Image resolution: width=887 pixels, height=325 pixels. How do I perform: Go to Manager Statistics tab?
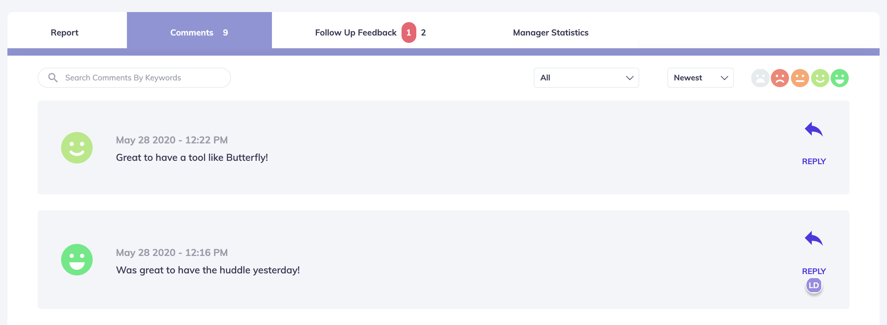550,32
